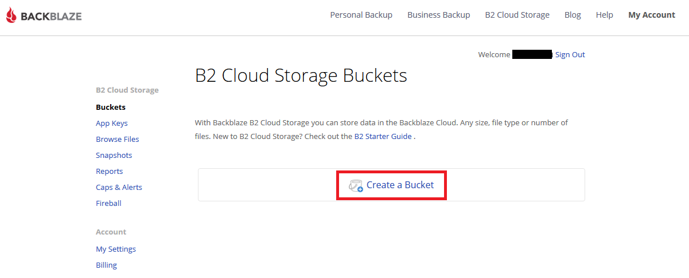Click the bucket icon beside Create a Bucket
This screenshot has width=689, height=278.
[x=356, y=185]
